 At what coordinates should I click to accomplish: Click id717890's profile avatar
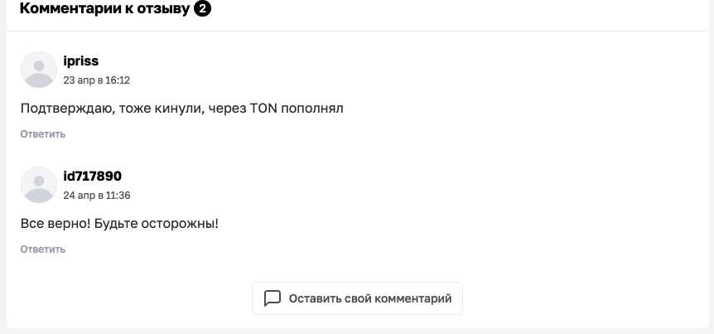[x=38, y=185]
